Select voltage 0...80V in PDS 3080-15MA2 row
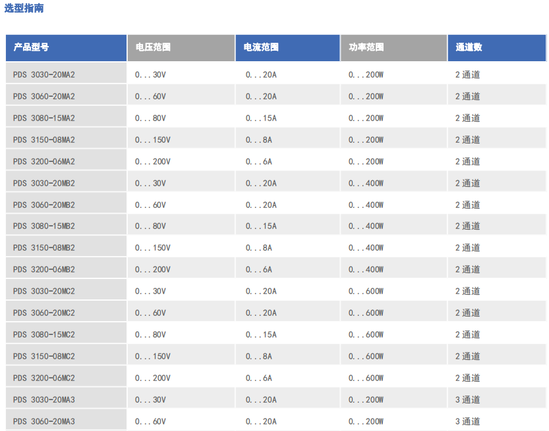 (150, 118)
